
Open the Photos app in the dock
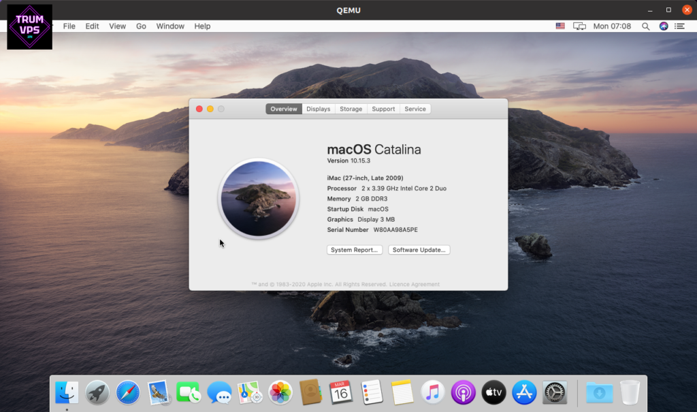click(x=280, y=392)
